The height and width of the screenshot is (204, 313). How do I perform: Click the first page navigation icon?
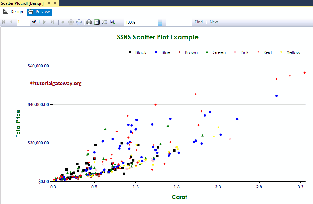tap(4, 22)
